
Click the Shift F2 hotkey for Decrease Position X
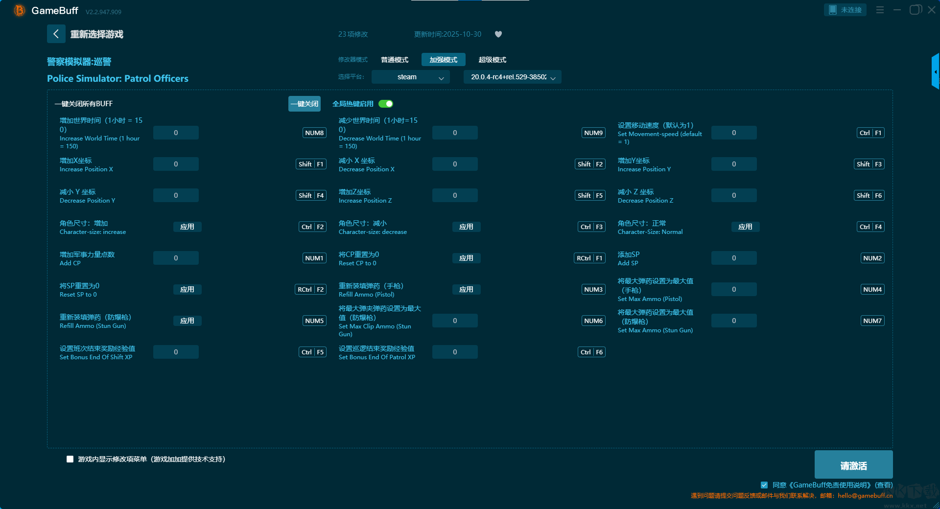pos(590,164)
